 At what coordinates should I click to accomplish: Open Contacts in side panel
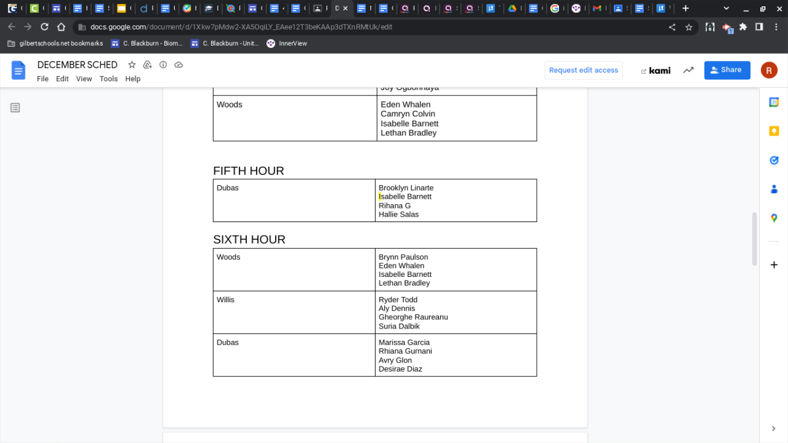point(774,189)
